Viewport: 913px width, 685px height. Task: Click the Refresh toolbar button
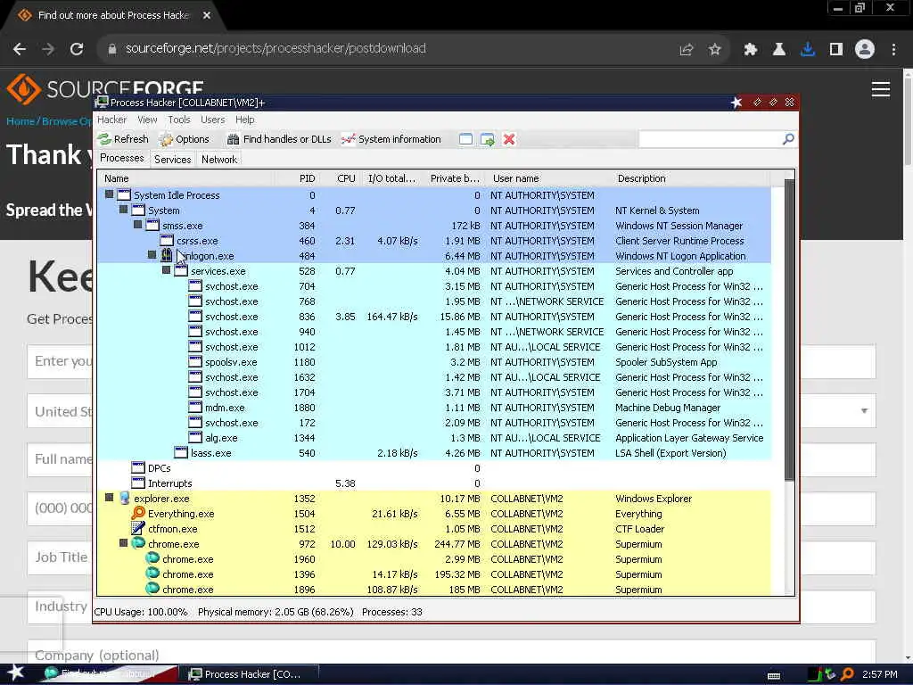coord(123,139)
